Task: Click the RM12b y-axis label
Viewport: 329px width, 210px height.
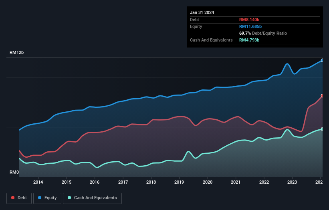Action: point(16,52)
